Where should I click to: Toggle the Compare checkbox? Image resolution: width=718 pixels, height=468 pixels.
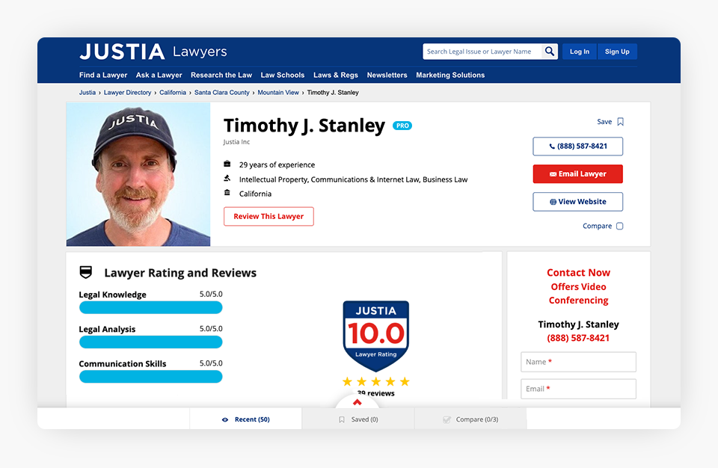point(619,226)
